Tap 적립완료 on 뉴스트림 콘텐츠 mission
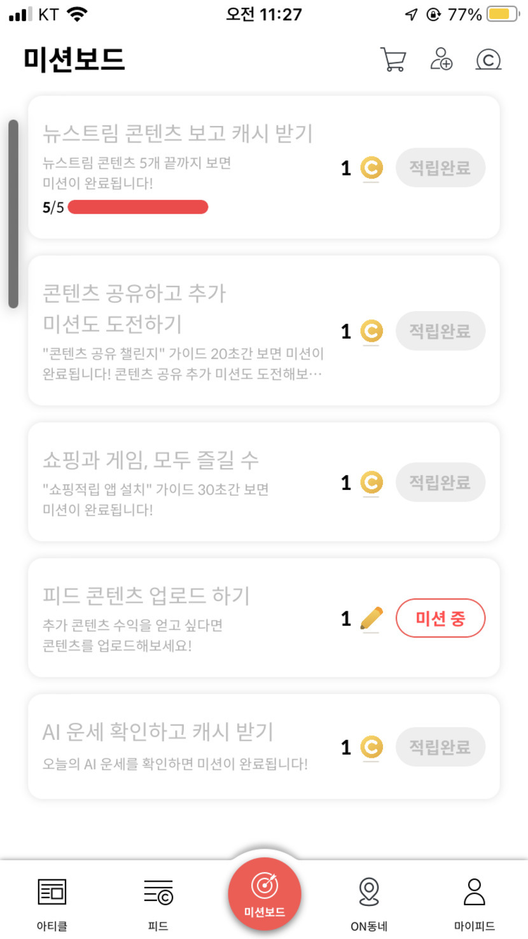Image resolution: width=528 pixels, height=939 pixels. click(440, 168)
